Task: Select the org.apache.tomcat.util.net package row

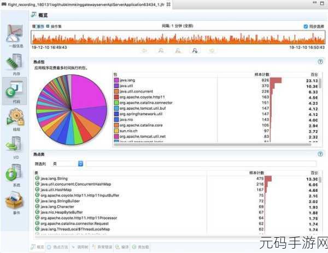Action: (x=215, y=136)
